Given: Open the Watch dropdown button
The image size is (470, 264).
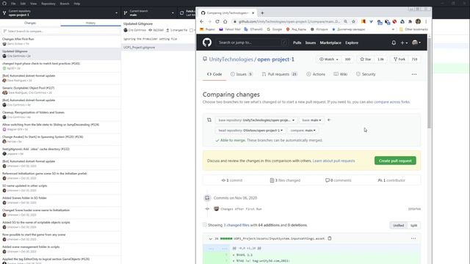Looking at the screenshot, I should pos(329,59).
